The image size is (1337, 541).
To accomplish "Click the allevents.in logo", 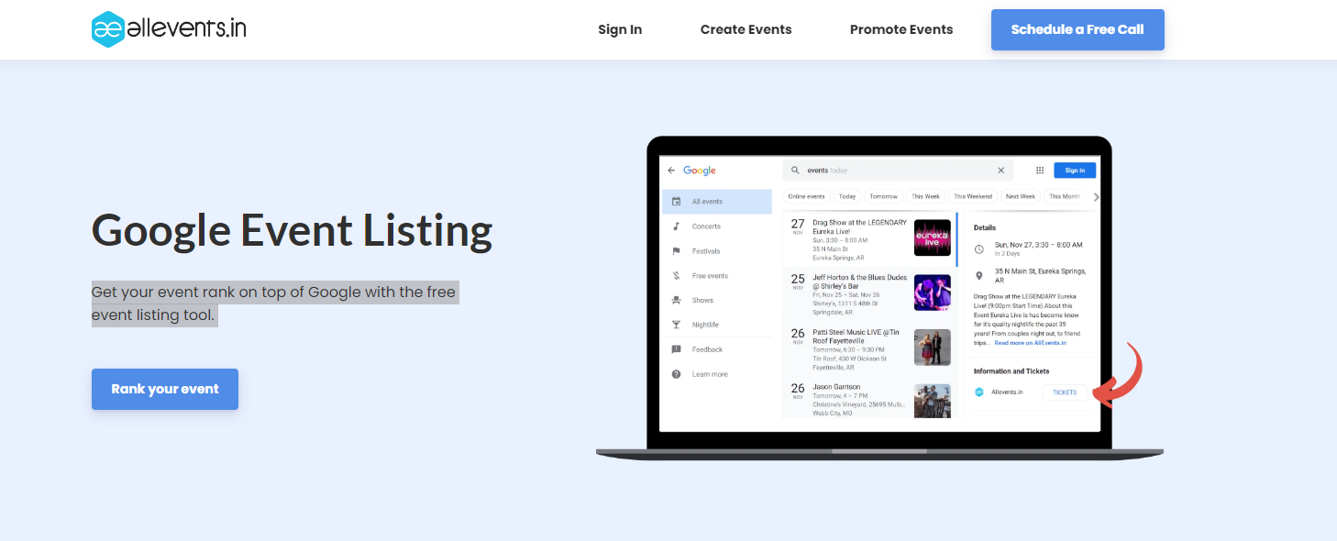I will pos(169,29).
